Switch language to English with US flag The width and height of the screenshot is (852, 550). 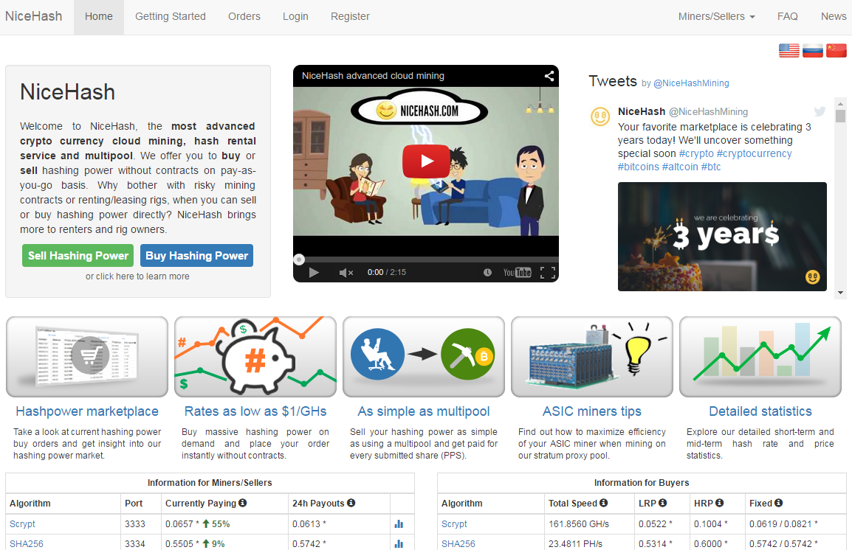click(x=789, y=50)
